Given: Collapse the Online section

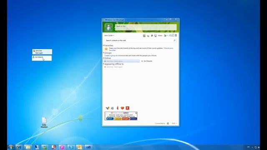Looking at the screenshot, I should click(x=103, y=58).
